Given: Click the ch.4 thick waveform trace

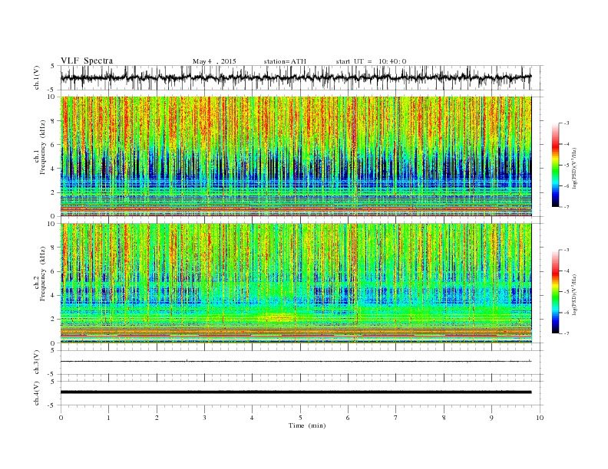Looking at the screenshot, I should [x=296, y=392].
